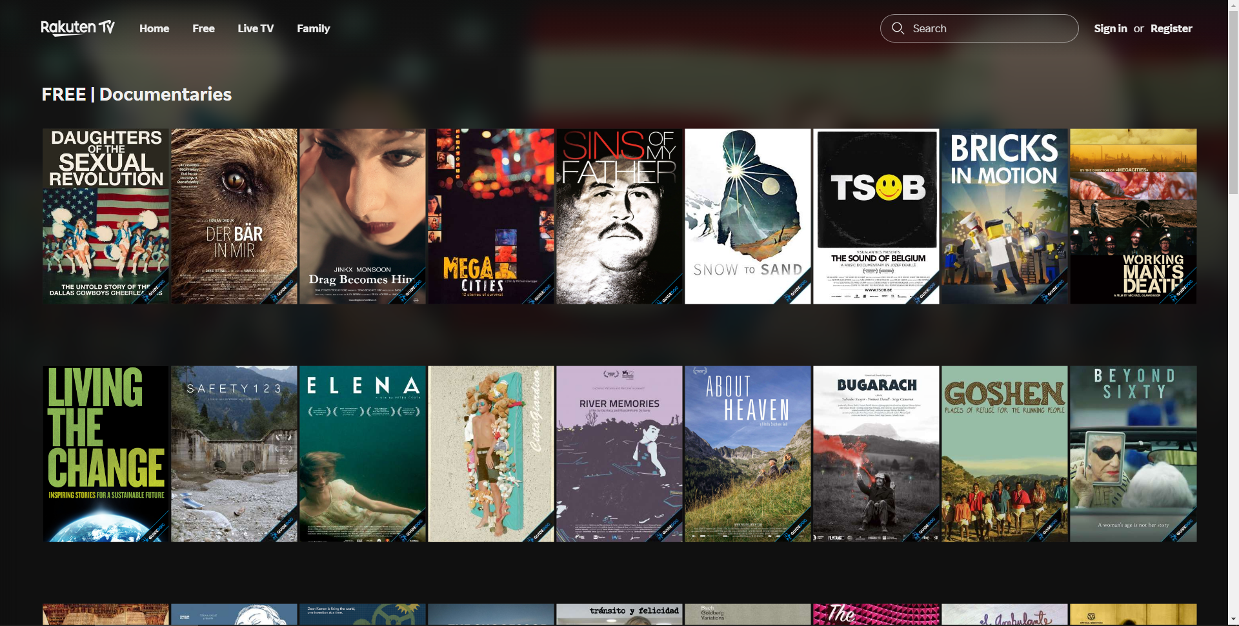Open the Città Giardino poster
1239x626 pixels.
[x=491, y=454]
